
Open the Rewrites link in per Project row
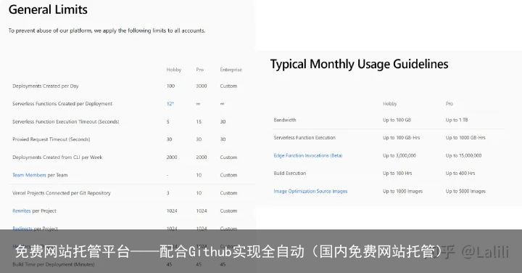[x=21, y=211]
